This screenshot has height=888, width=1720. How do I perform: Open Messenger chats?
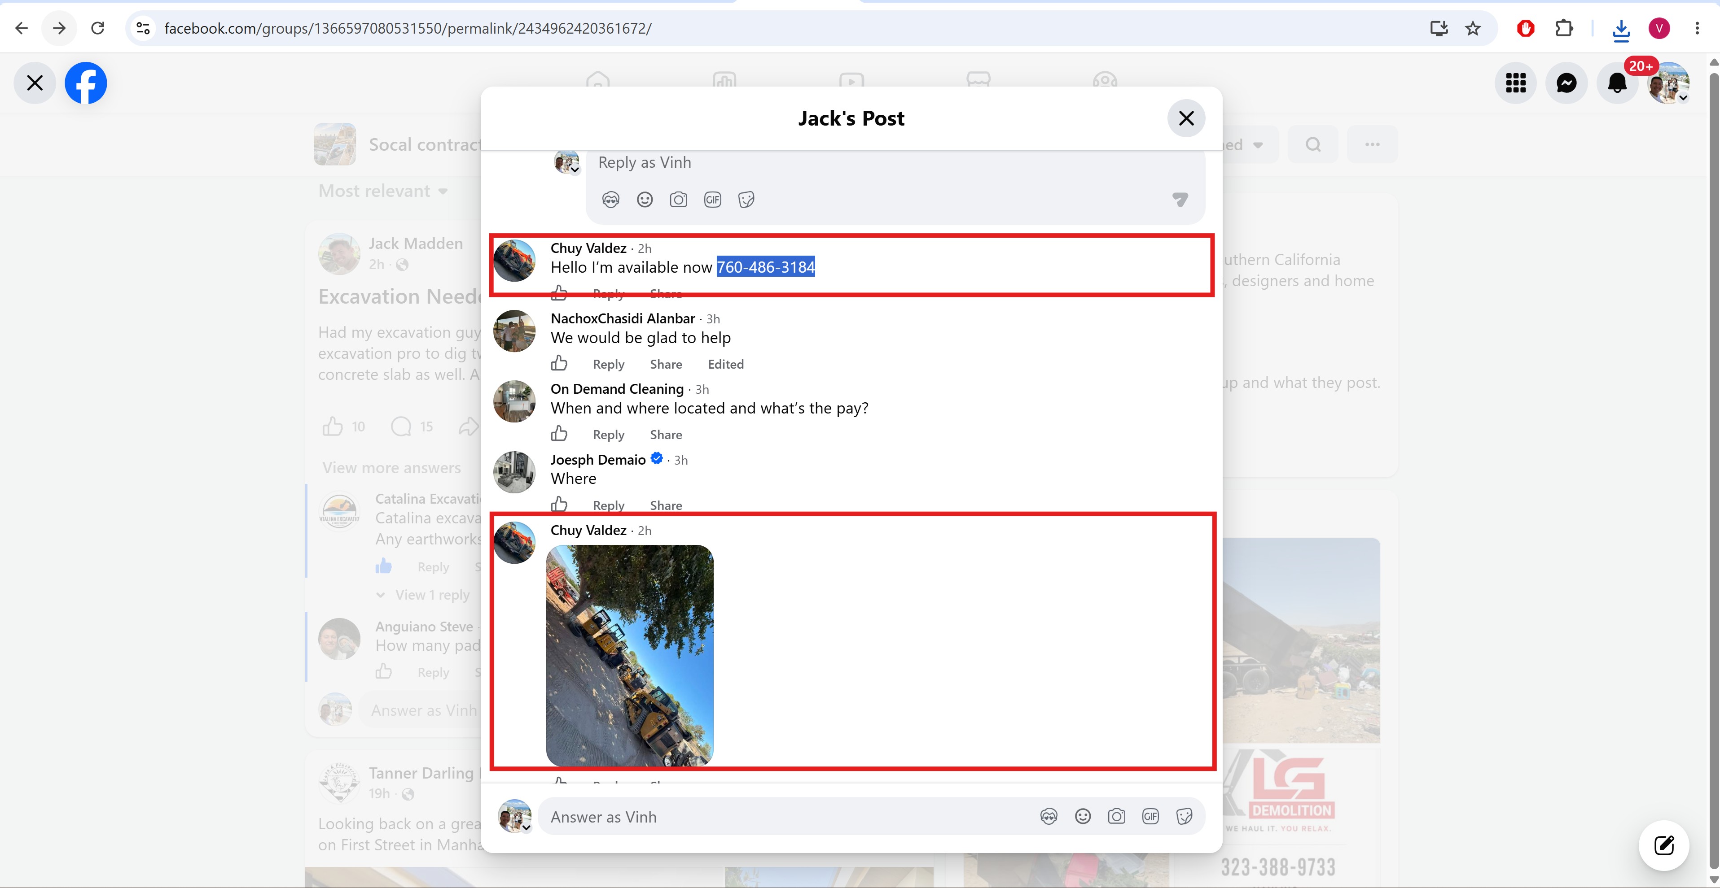[x=1566, y=83]
